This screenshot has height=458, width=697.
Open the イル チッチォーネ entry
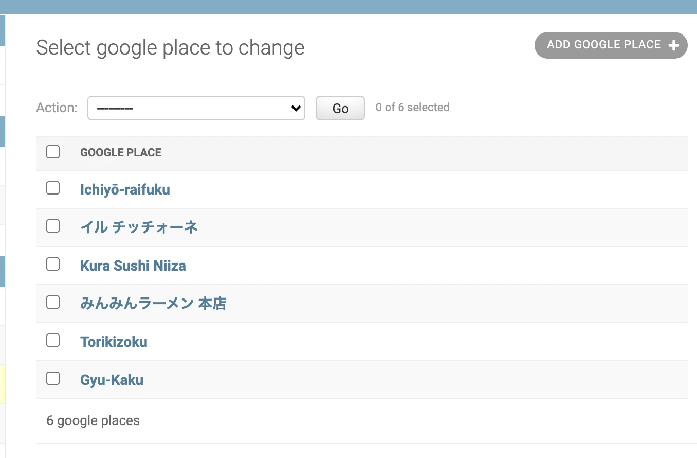pyautogui.click(x=139, y=227)
